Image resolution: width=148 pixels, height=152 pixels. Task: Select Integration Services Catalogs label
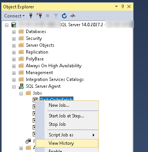55,79
